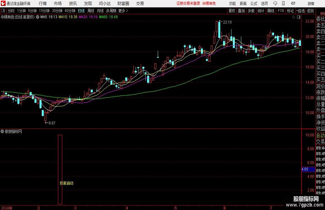Click the blue 4.65 indicator value marker
This screenshot has width=325, height=210.
pos(308,169)
